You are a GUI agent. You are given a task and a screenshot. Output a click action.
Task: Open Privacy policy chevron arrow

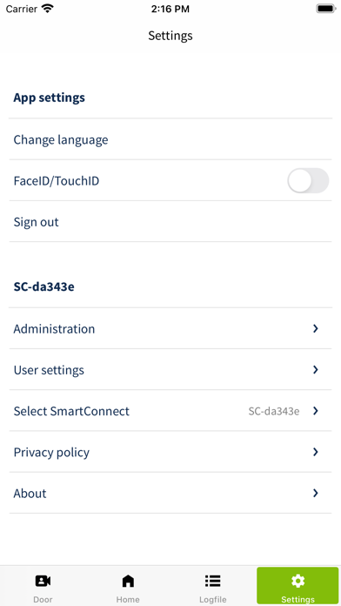tap(316, 452)
